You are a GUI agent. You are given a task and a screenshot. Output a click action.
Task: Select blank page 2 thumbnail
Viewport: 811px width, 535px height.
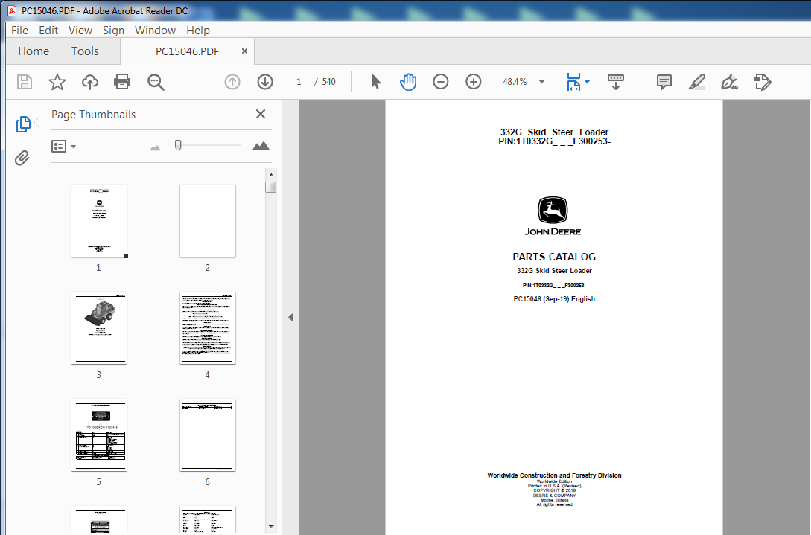click(208, 221)
